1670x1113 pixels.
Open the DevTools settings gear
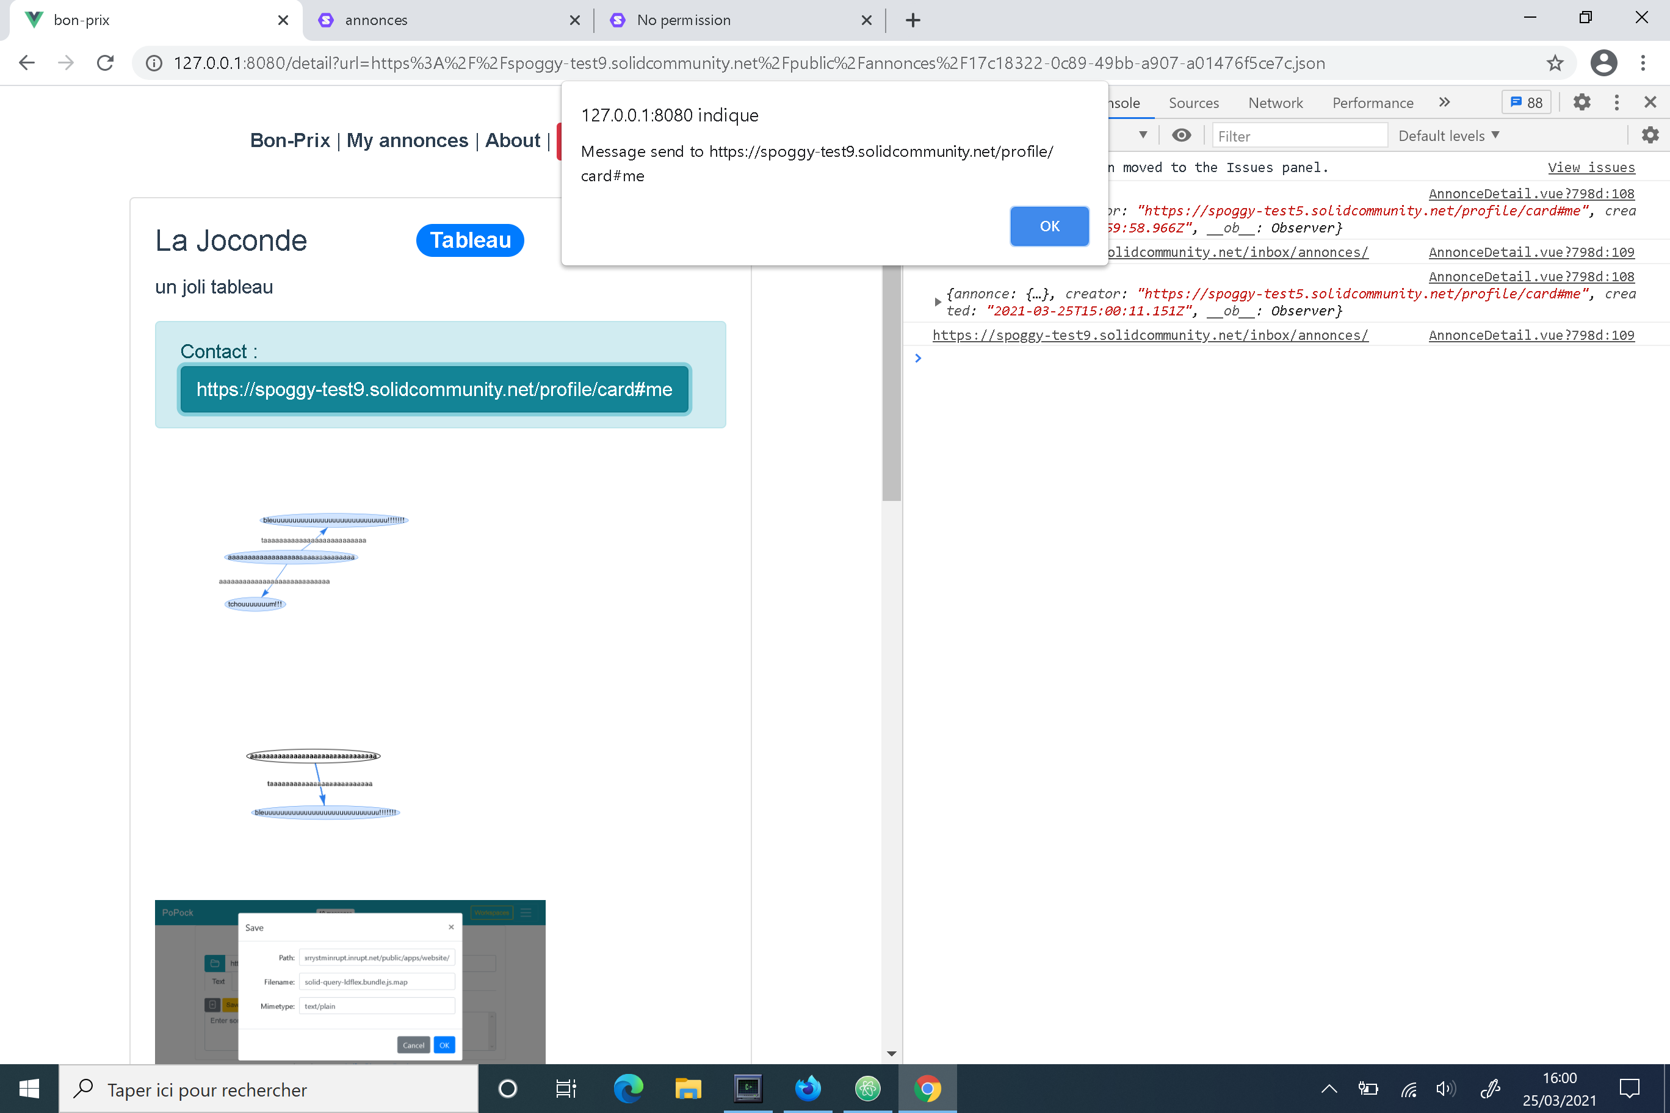click(x=1582, y=103)
